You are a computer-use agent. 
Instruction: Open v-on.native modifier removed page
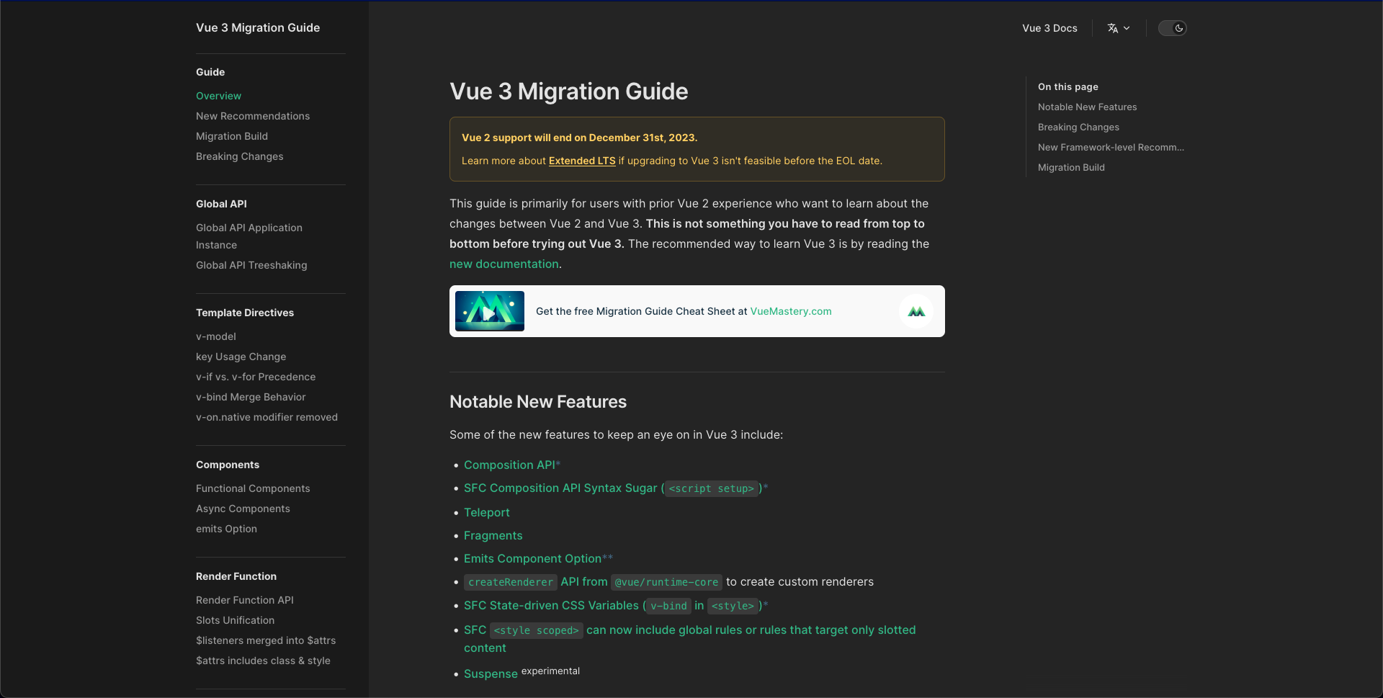click(x=267, y=417)
